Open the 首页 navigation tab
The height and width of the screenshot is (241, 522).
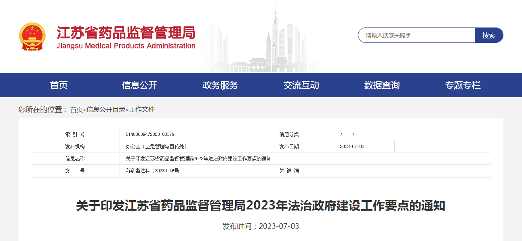tap(59, 85)
